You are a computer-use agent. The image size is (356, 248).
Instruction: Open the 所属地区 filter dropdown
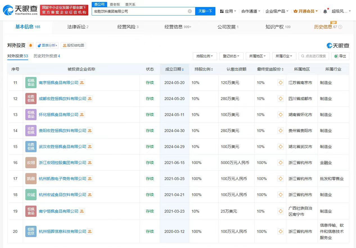click(257, 56)
